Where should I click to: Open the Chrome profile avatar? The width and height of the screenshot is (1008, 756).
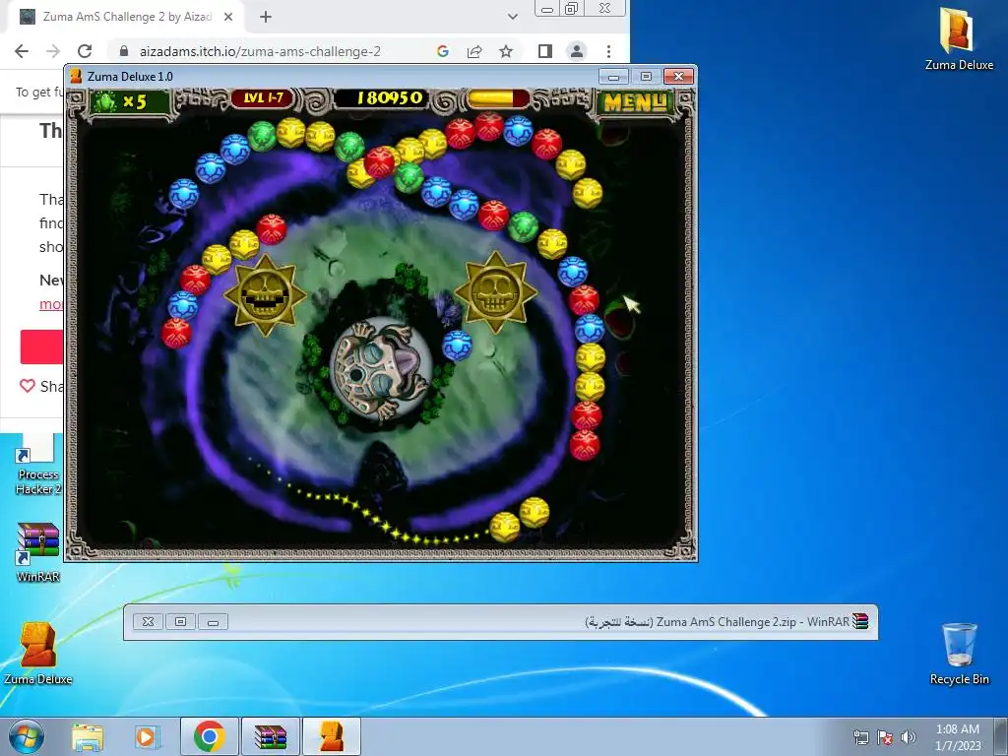pos(577,51)
